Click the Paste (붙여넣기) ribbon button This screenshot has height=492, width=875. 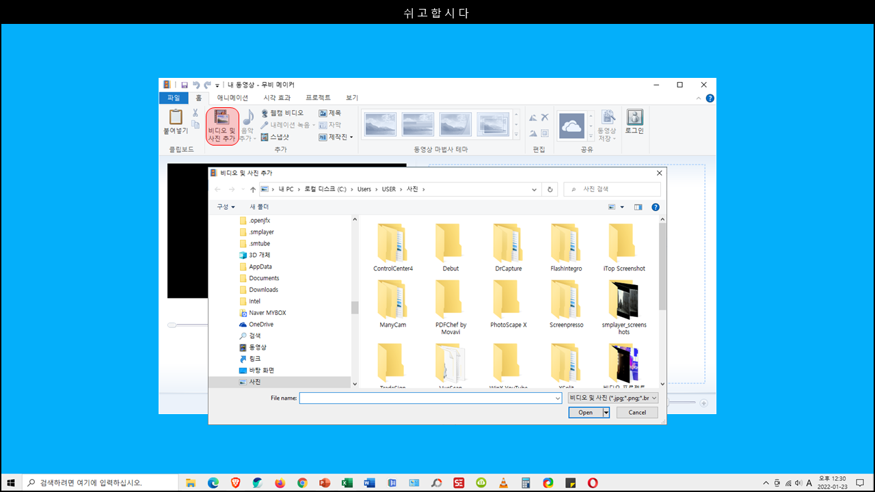coord(176,122)
